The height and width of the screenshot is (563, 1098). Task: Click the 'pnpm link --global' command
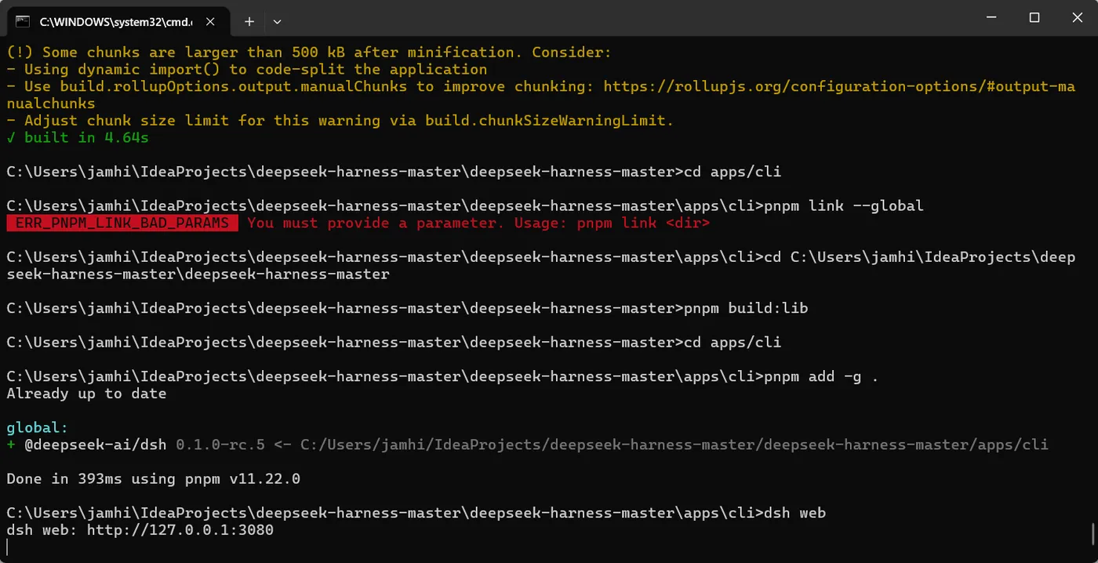click(844, 206)
